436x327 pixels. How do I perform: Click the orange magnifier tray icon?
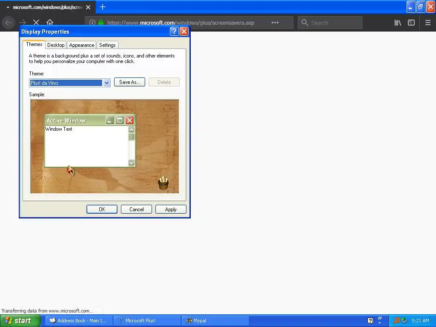pos(396,321)
